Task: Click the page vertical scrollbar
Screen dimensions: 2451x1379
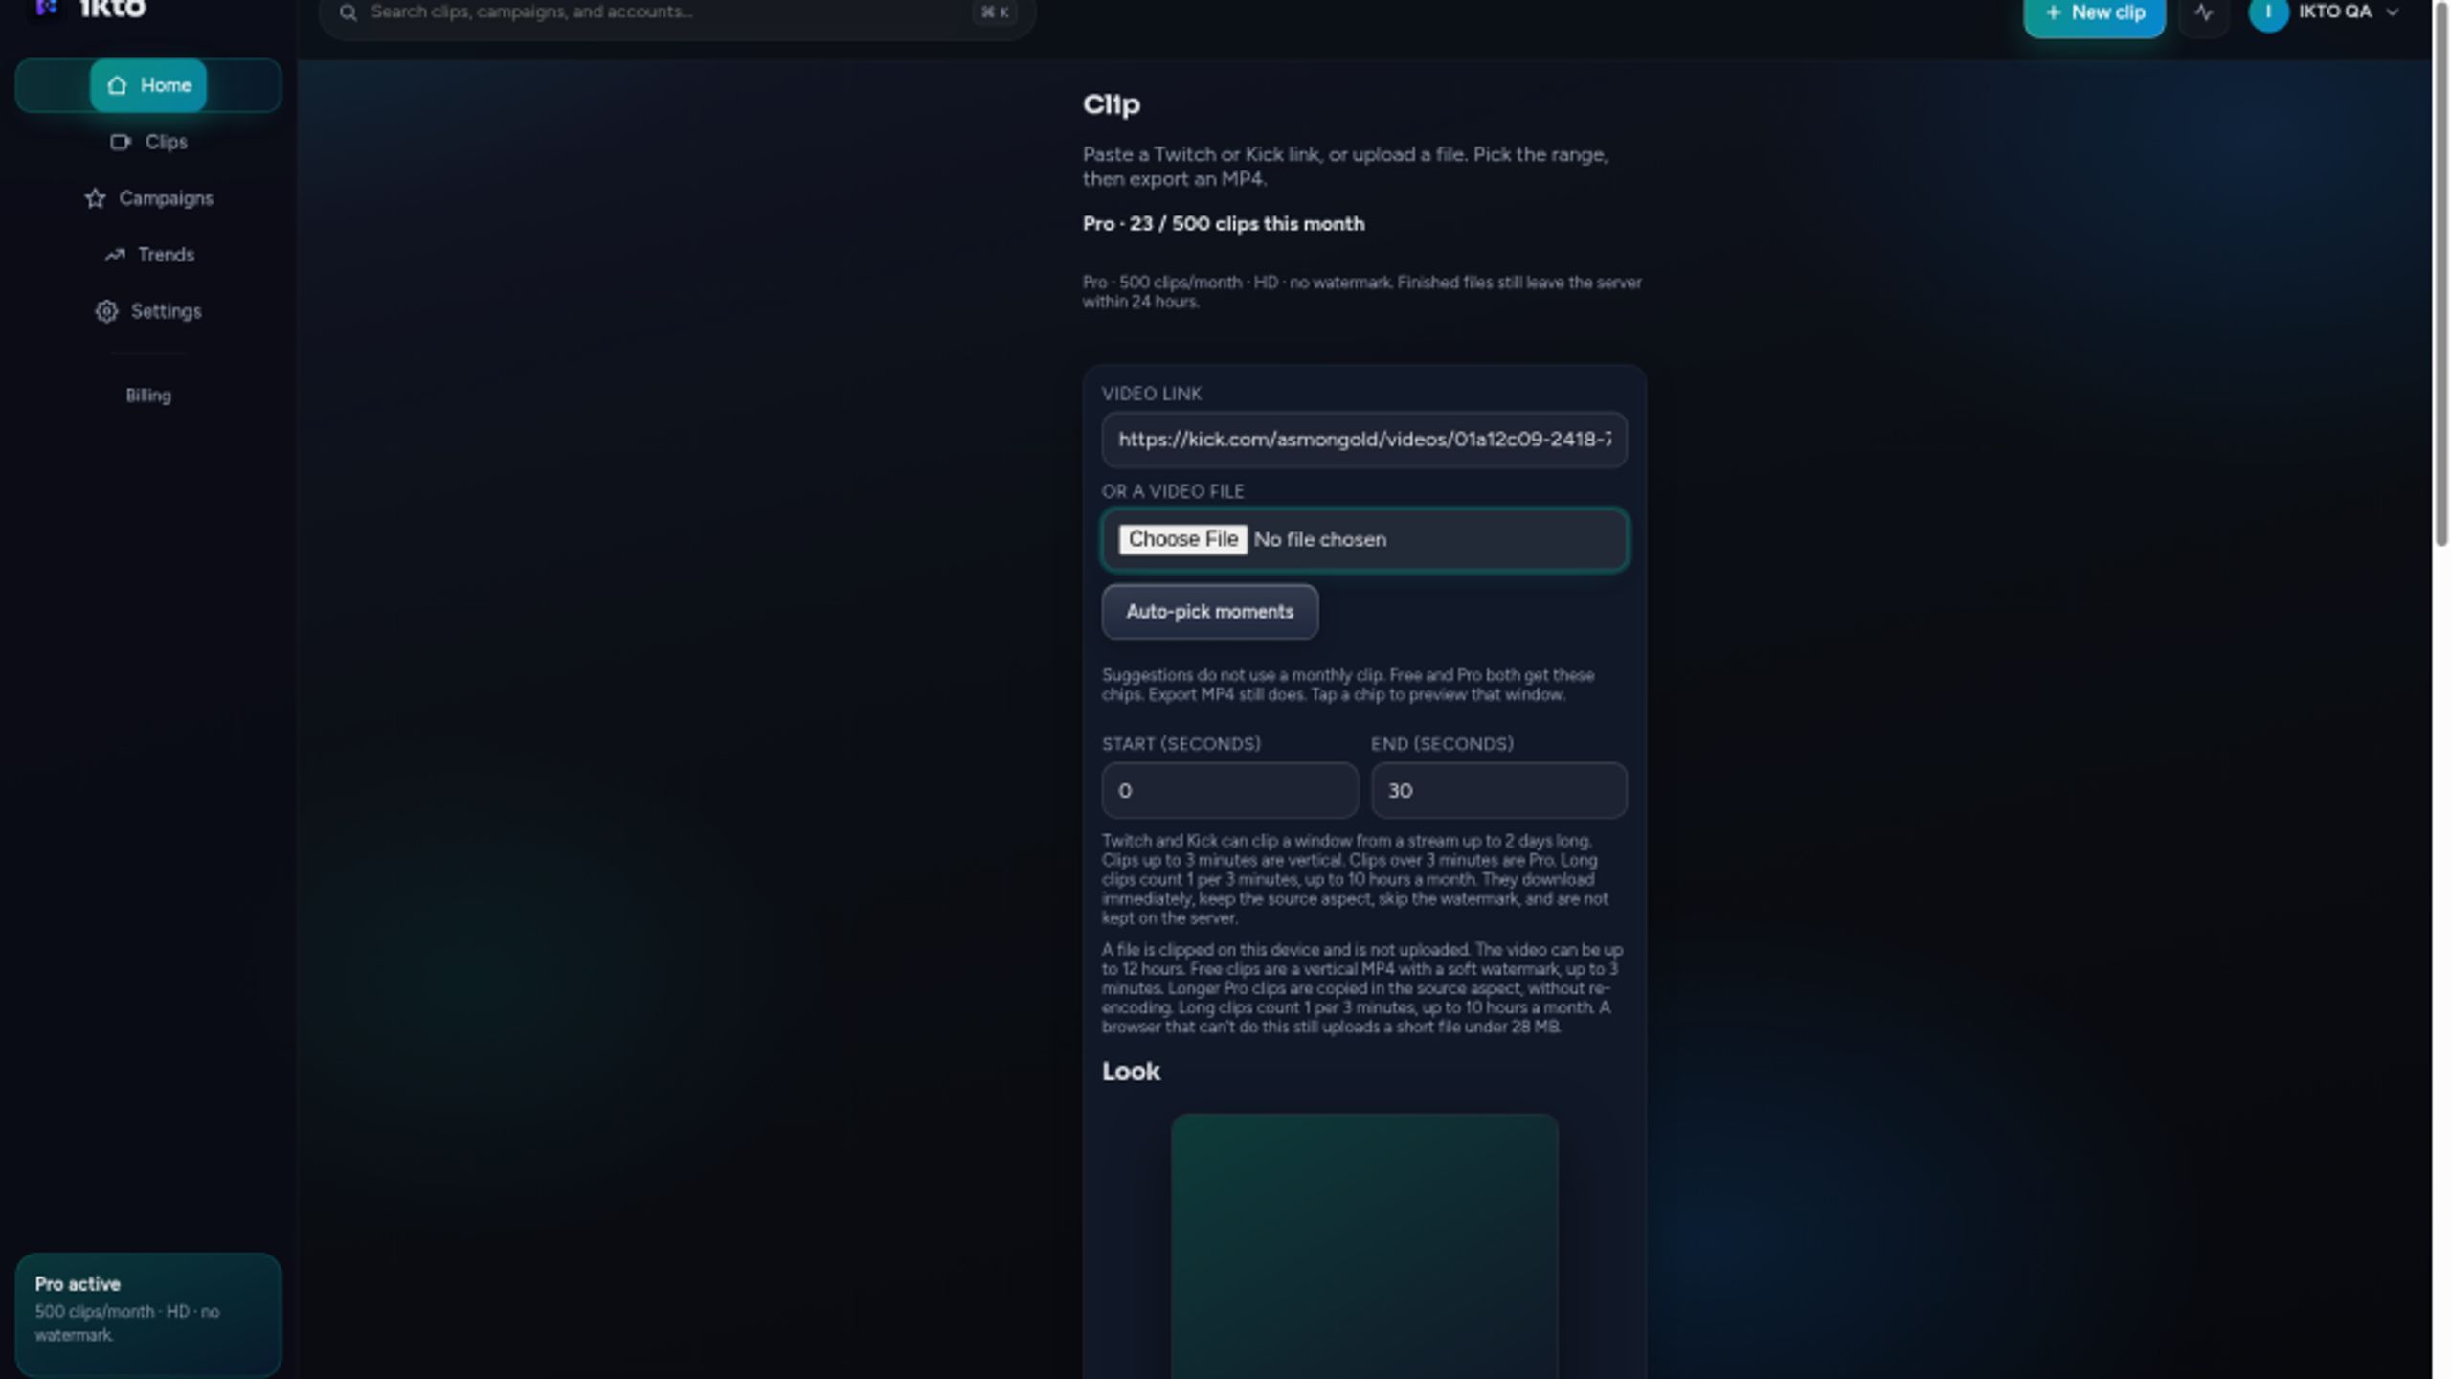Action: (x=2440, y=273)
